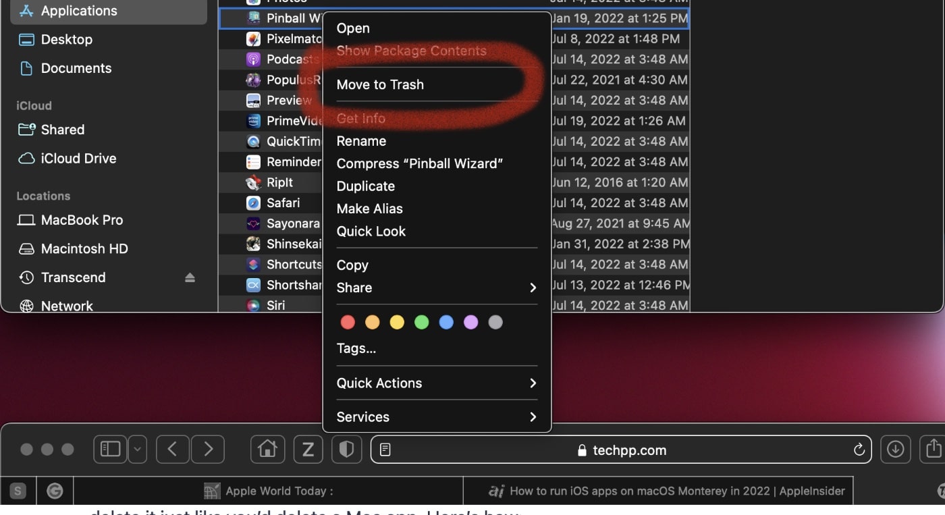
Task: Choose Move to Trash from context menu
Action: (x=380, y=84)
